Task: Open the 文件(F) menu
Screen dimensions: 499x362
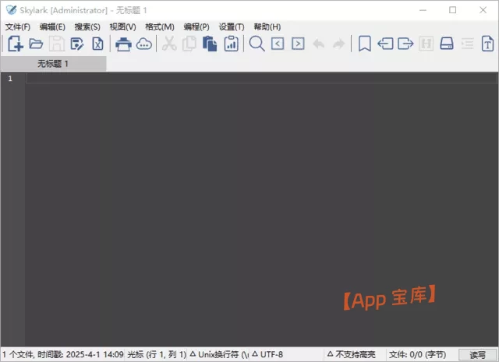Action: [x=17, y=26]
